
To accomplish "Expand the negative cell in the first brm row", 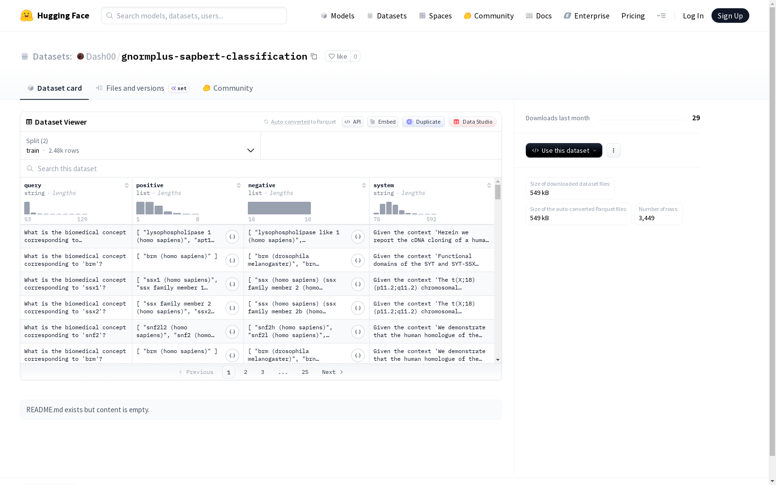I will coord(358,260).
